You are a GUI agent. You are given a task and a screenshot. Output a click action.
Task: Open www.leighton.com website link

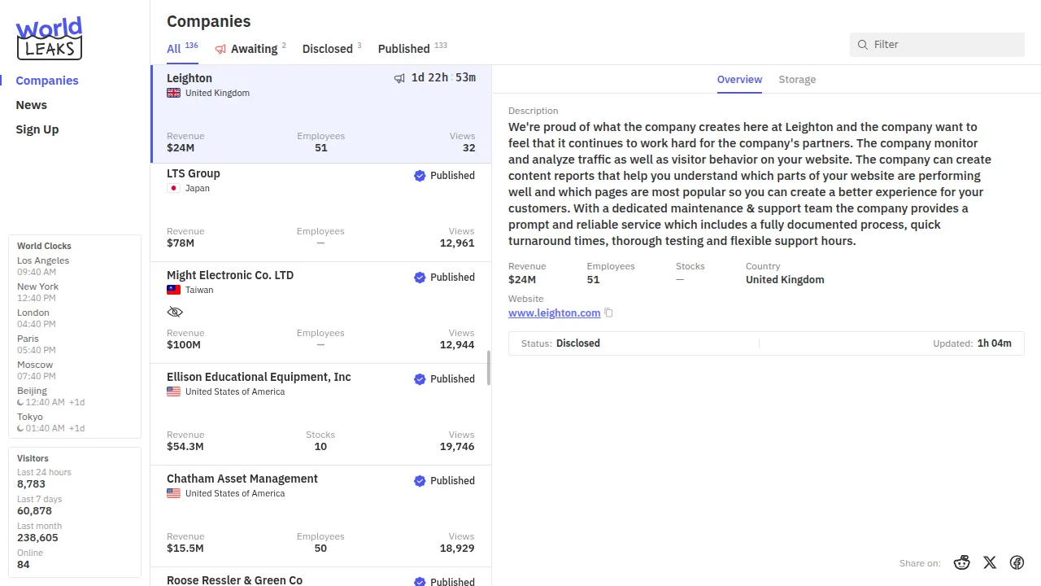[x=554, y=313]
